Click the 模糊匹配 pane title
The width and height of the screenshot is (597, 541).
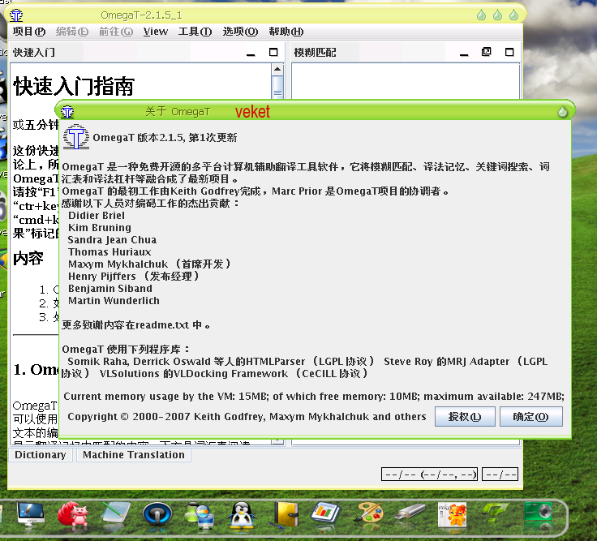[x=315, y=52]
